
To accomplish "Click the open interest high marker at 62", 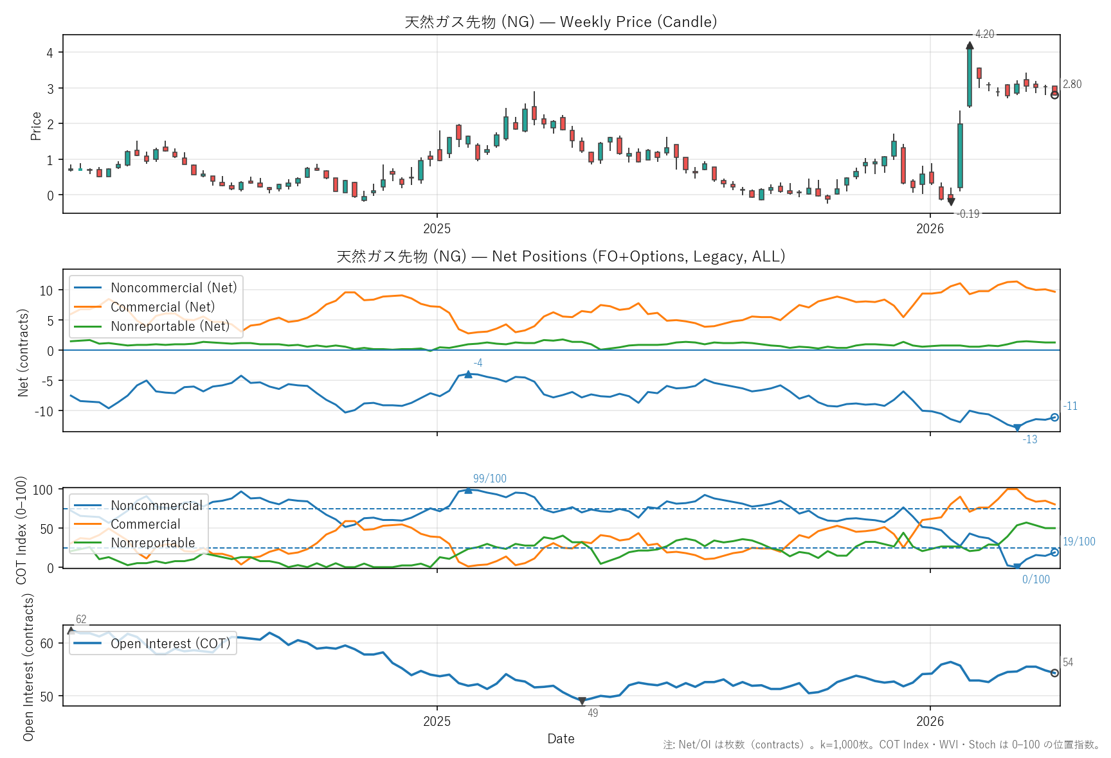I will pos(71,631).
